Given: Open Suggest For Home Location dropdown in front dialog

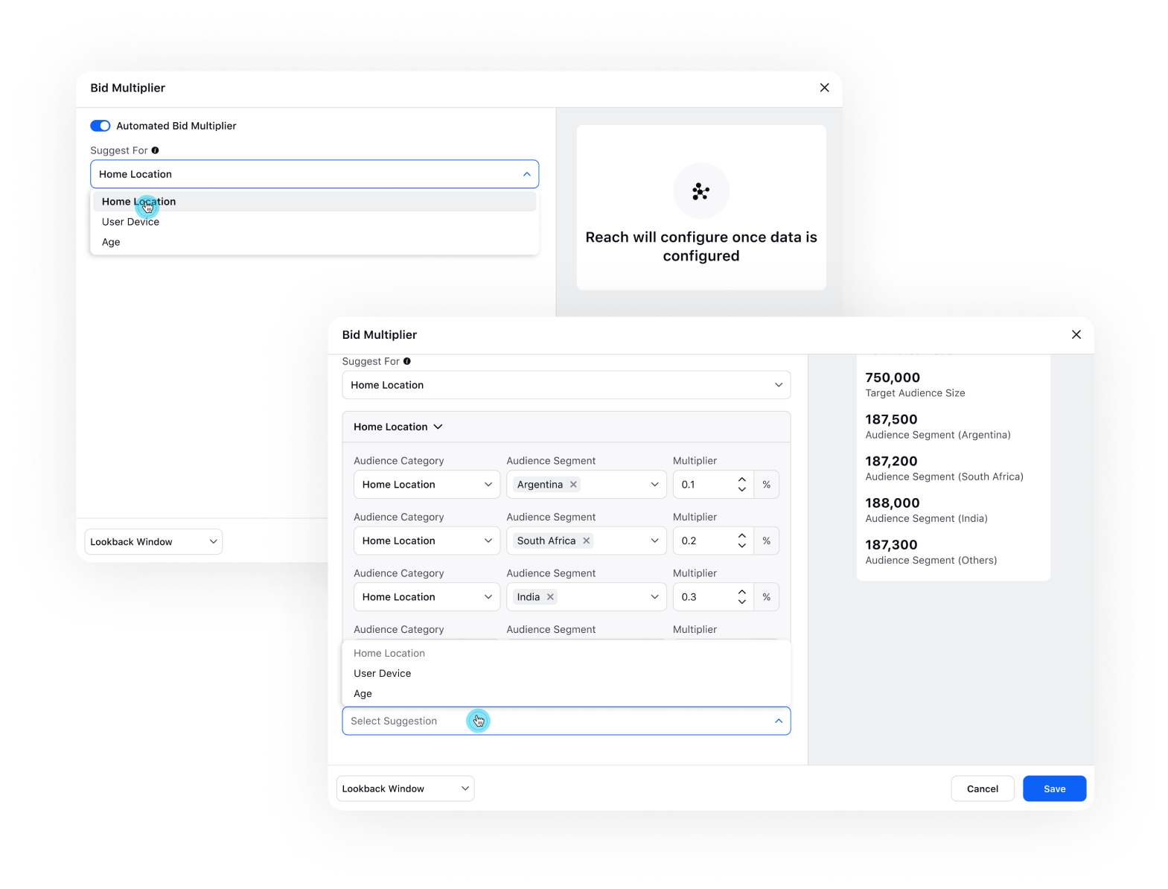Looking at the screenshot, I should point(566,385).
